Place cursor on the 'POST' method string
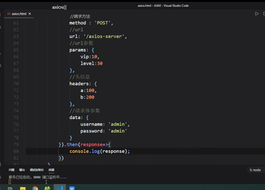Image resolution: width=265 pixels, height=190 pixels. pos(102,23)
